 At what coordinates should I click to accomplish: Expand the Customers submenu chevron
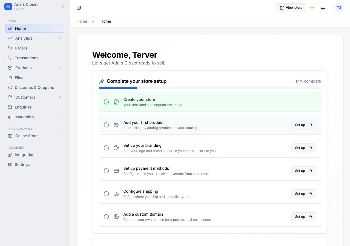[x=60, y=97]
